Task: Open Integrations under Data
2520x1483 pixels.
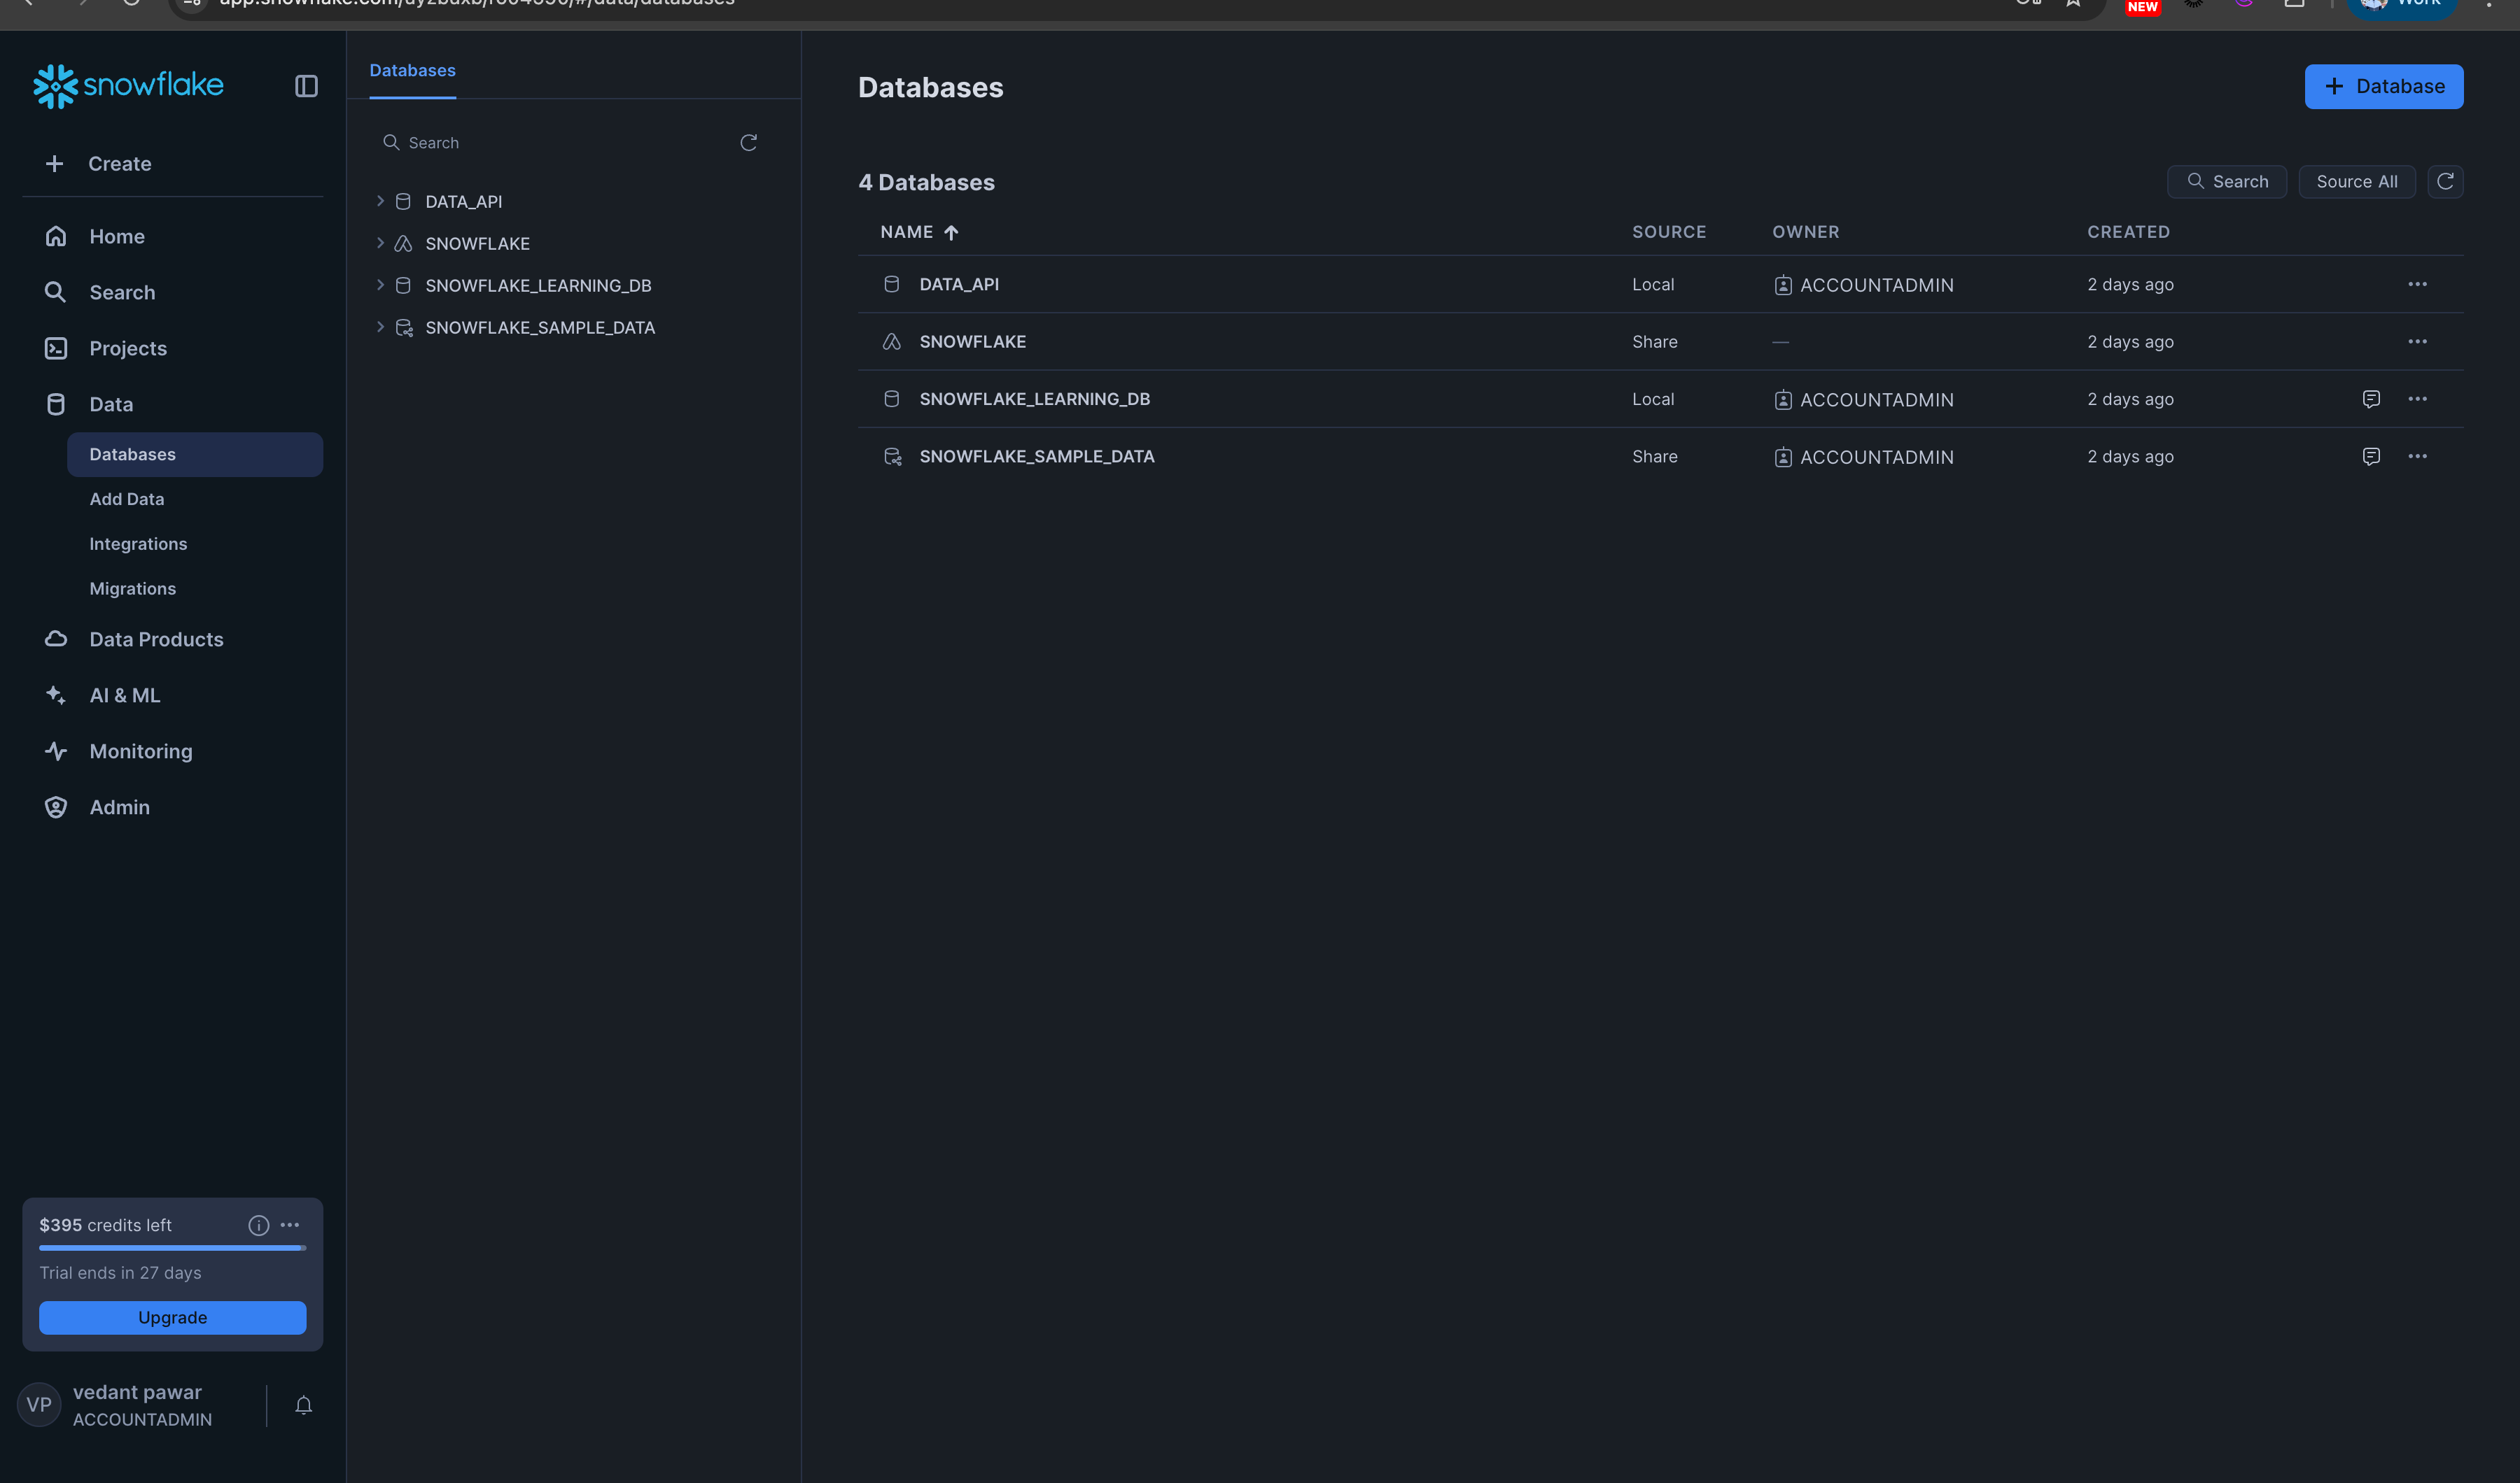Action: tap(138, 544)
